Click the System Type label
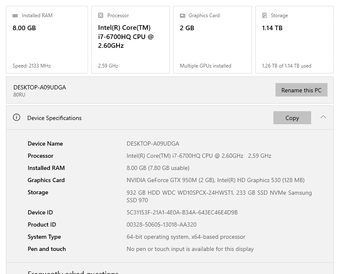Image resolution: width=351 pixels, height=274 pixels. [44, 237]
